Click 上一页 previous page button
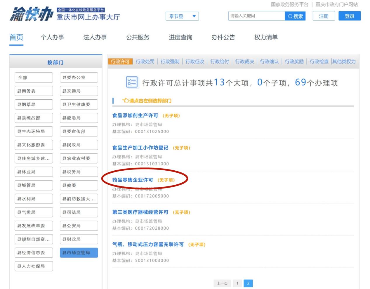This screenshot has height=289, width=370. [x=222, y=283]
